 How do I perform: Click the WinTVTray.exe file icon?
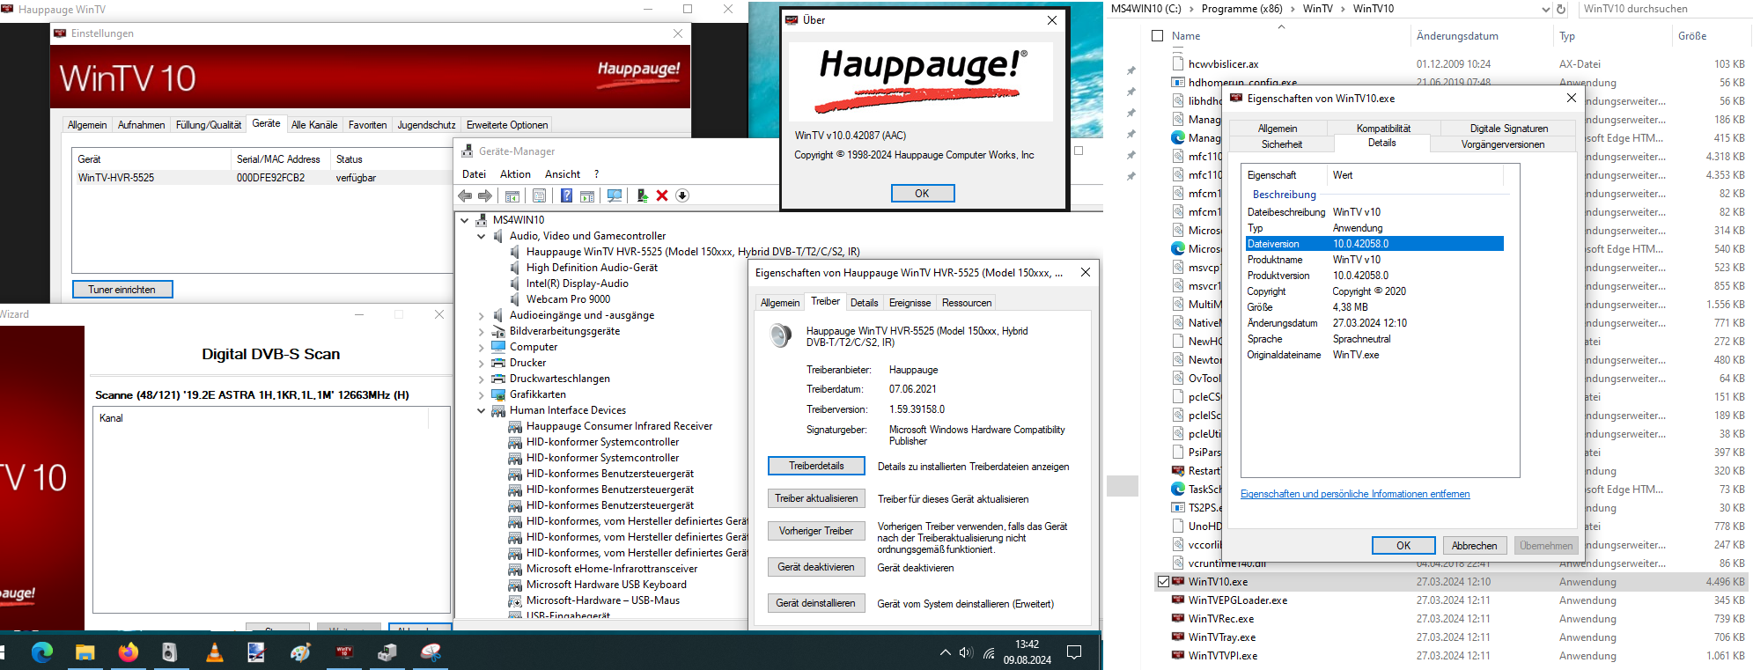1178,637
